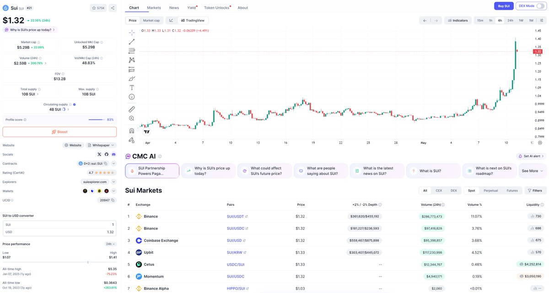The height and width of the screenshot is (293, 549).
Task: Open the Token Unlocks tab
Action: [217, 8]
